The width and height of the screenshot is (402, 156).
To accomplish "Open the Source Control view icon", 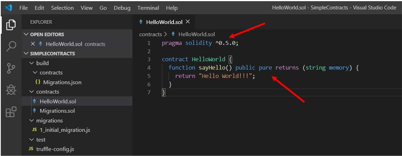I will [x=11, y=68].
